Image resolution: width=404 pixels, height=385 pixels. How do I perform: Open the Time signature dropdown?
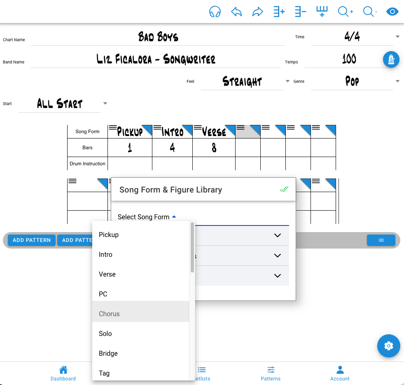coord(397,37)
